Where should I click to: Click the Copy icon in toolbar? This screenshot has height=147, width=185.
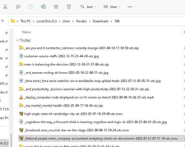pyautogui.click(x=18, y=7)
